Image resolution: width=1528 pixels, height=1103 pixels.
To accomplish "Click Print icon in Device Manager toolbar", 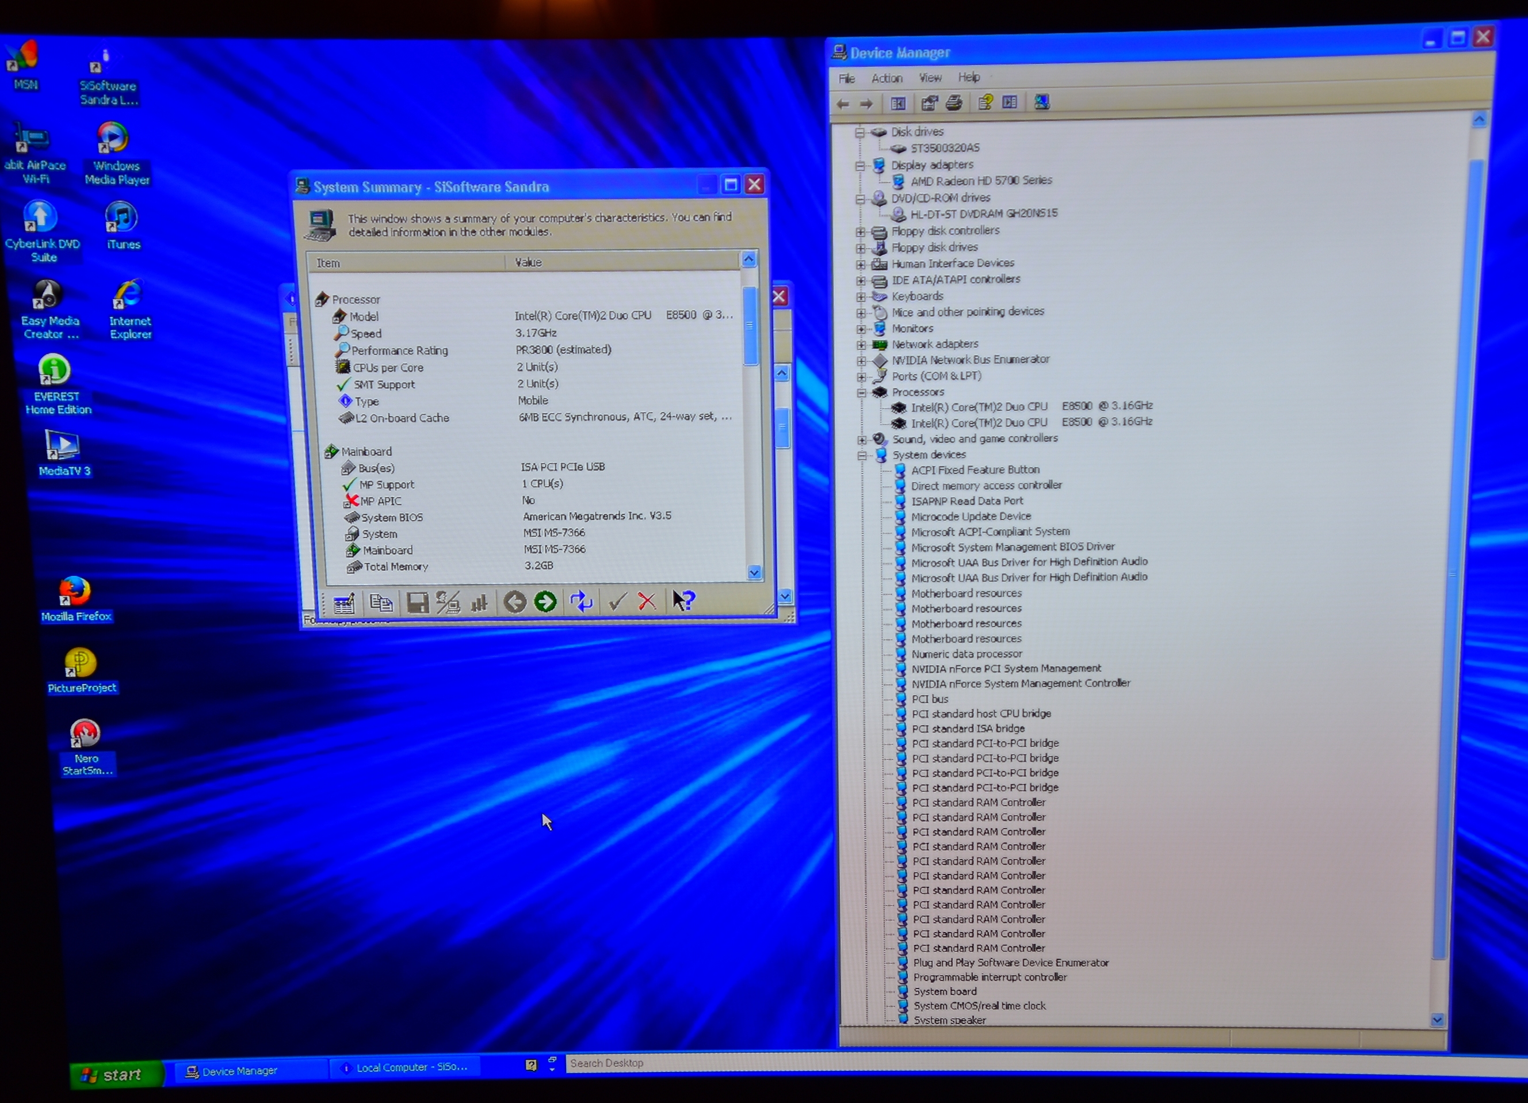I will pos(953,103).
